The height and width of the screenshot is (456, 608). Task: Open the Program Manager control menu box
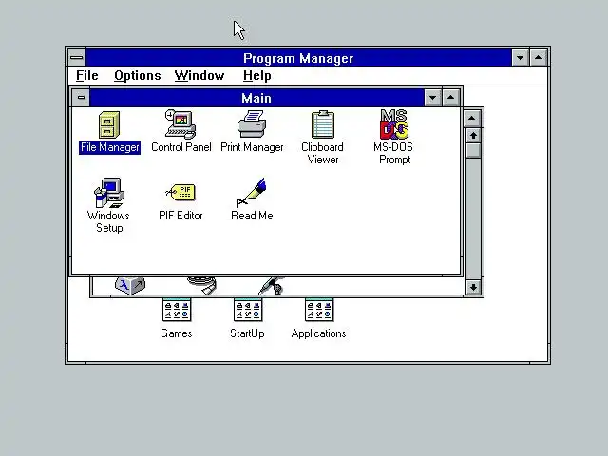[77, 58]
